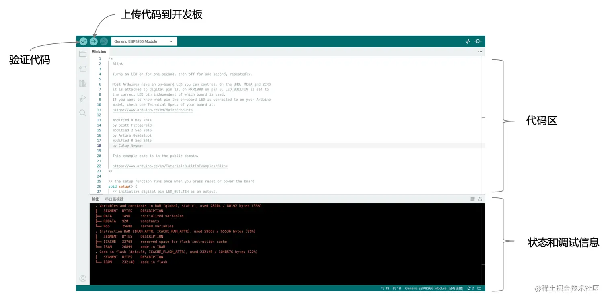Click the 'by Colby Newman' comment line

pos(128,145)
